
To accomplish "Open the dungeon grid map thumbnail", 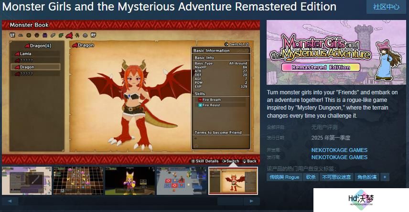I will click(x=78, y=181).
